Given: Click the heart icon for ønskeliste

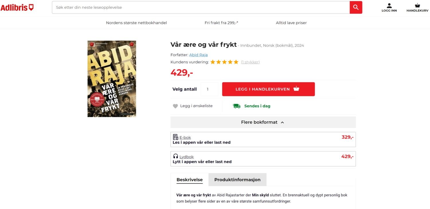Looking at the screenshot, I should click(175, 106).
